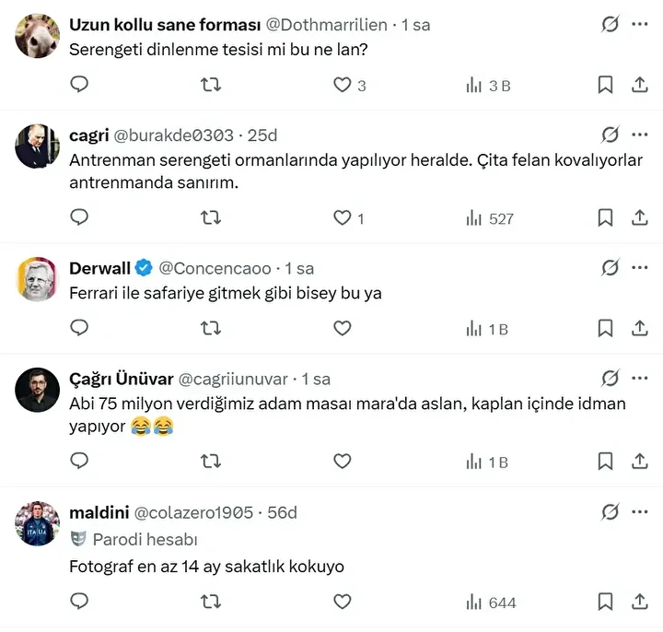Open more options menu on maldini's tweet
The width and height of the screenshot is (663, 632).
tap(640, 511)
